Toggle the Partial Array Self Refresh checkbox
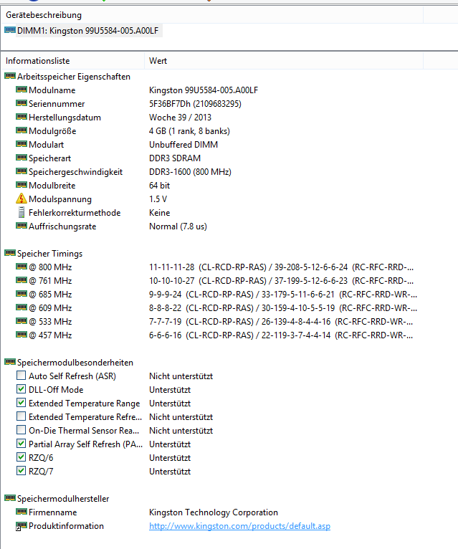 (21, 444)
